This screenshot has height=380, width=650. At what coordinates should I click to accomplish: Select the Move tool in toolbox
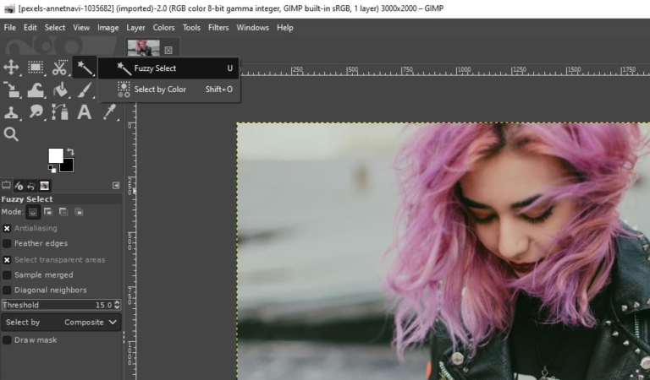[x=12, y=68]
